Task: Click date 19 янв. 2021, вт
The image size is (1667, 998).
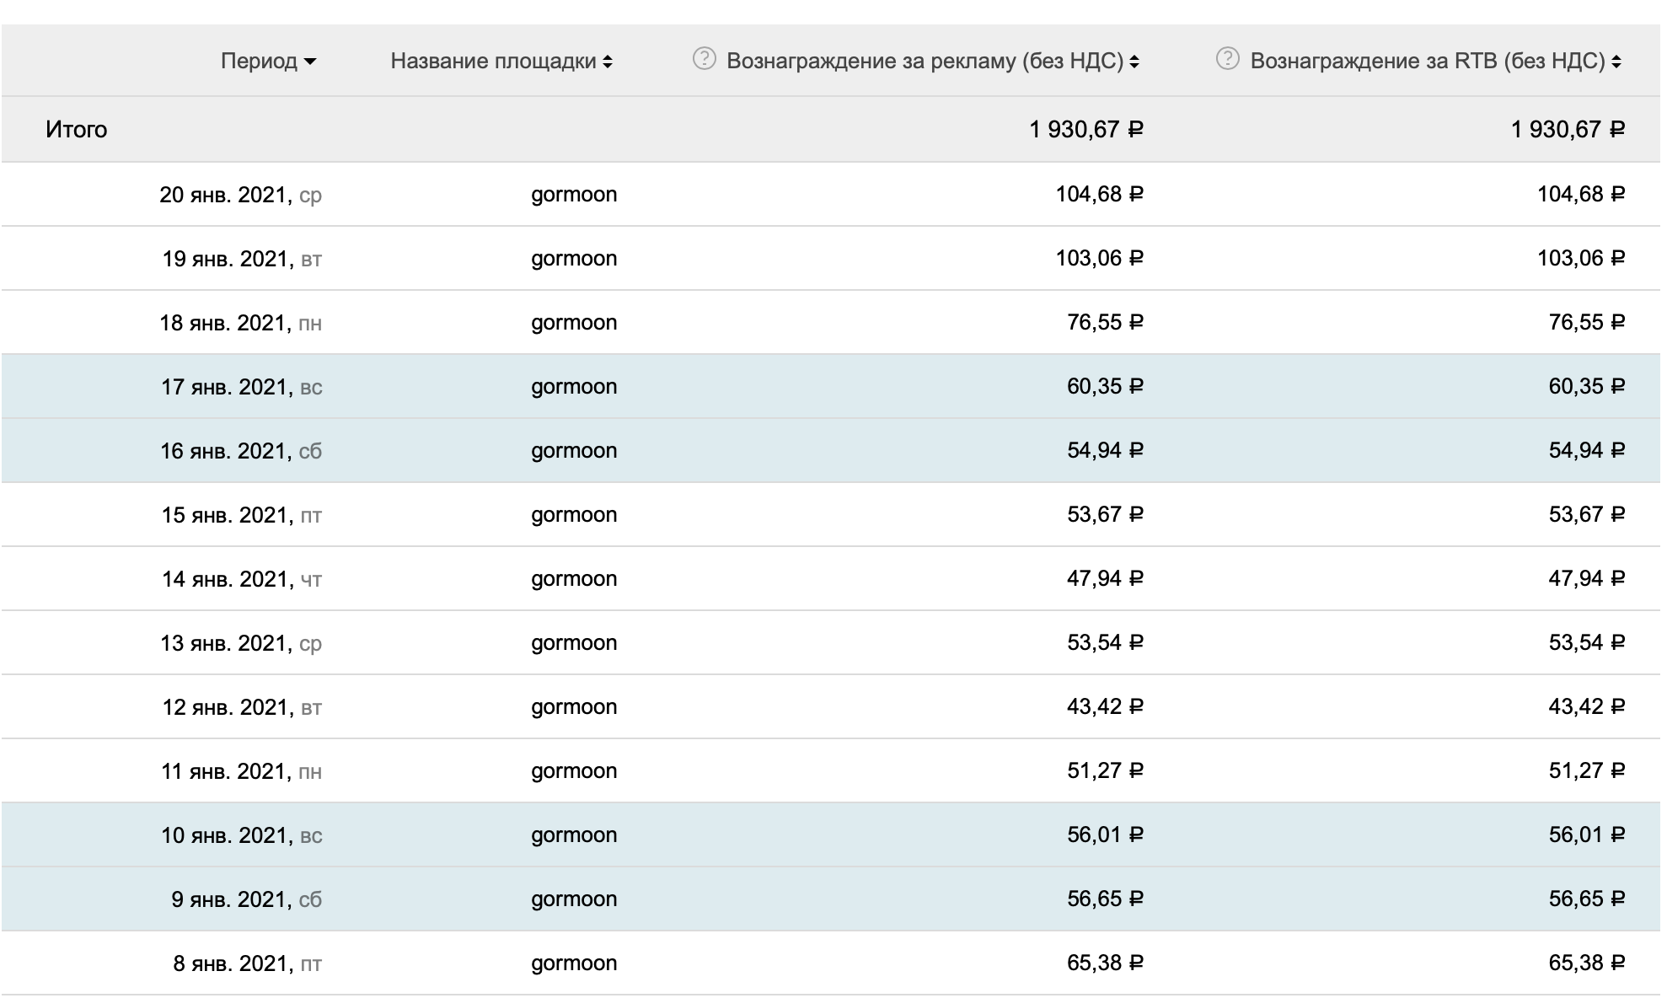Action: pos(241,259)
